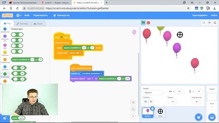Image resolution: width=219 pixels, height=123 pixels.
Task: Edit the sprite name field Balloon1
Action: [153, 93]
